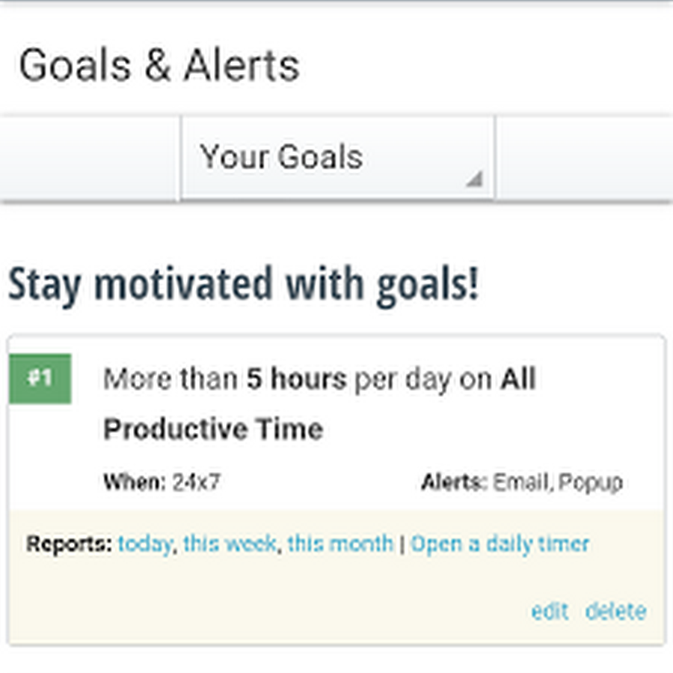The height and width of the screenshot is (673, 673).
Task: Open the this month report link
Action: [x=340, y=544]
